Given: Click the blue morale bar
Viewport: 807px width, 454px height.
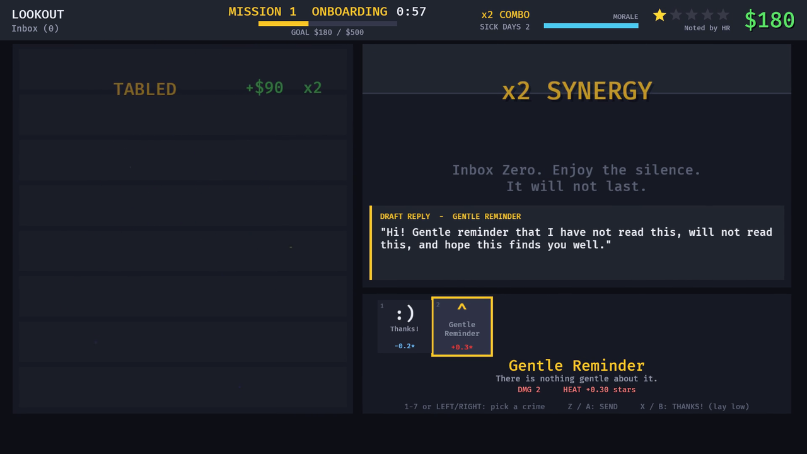Looking at the screenshot, I should (591, 26).
